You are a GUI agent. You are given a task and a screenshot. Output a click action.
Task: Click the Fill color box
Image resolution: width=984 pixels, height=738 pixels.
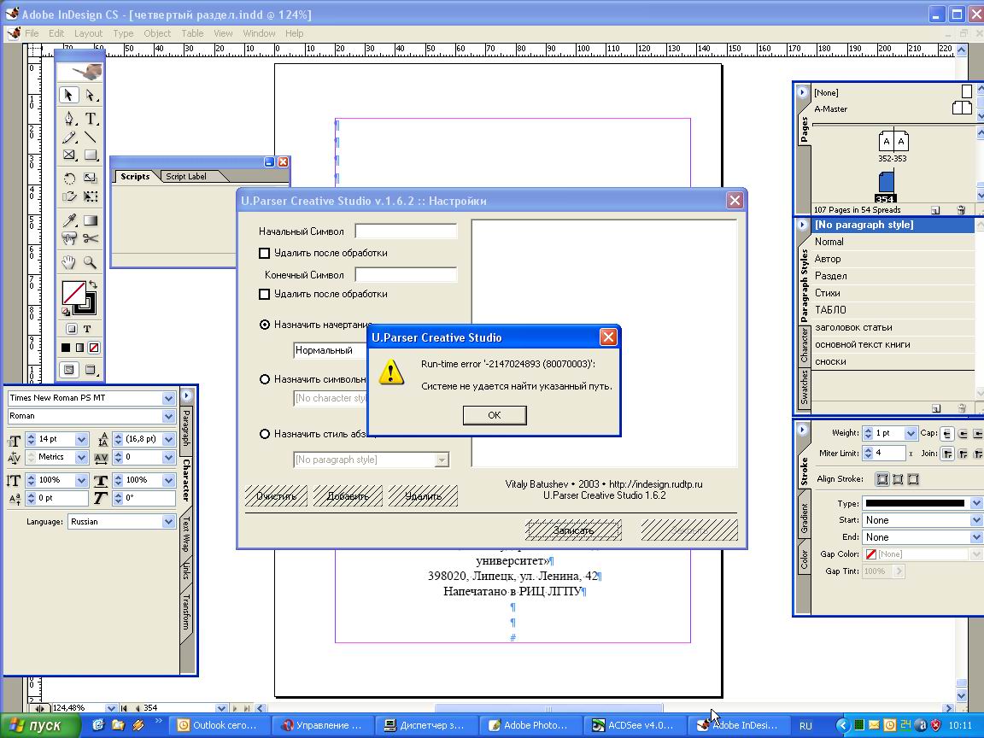click(x=73, y=292)
